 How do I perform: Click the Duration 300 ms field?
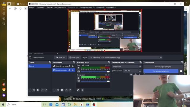(x=131, y=71)
